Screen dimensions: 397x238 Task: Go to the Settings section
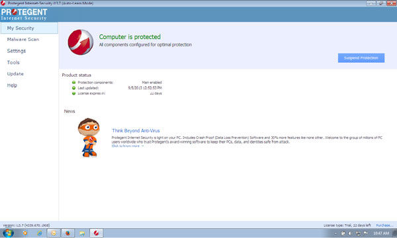[17, 51]
